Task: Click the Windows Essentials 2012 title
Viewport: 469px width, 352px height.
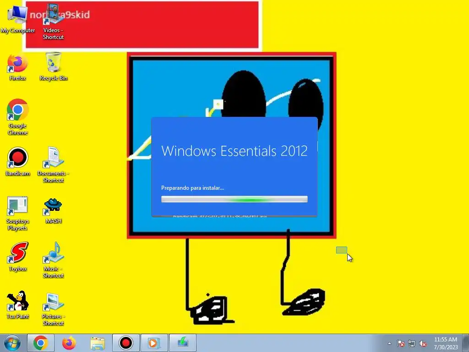Action: pos(234,151)
